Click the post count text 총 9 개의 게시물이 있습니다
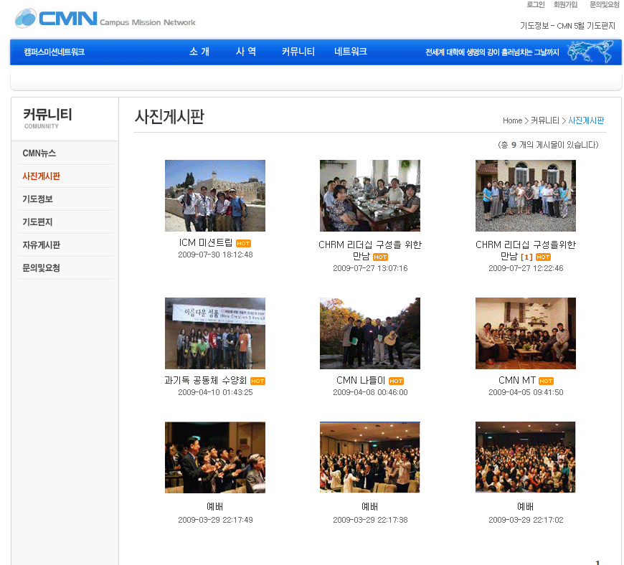The height and width of the screenshot is (565, 624). (548, 145)
